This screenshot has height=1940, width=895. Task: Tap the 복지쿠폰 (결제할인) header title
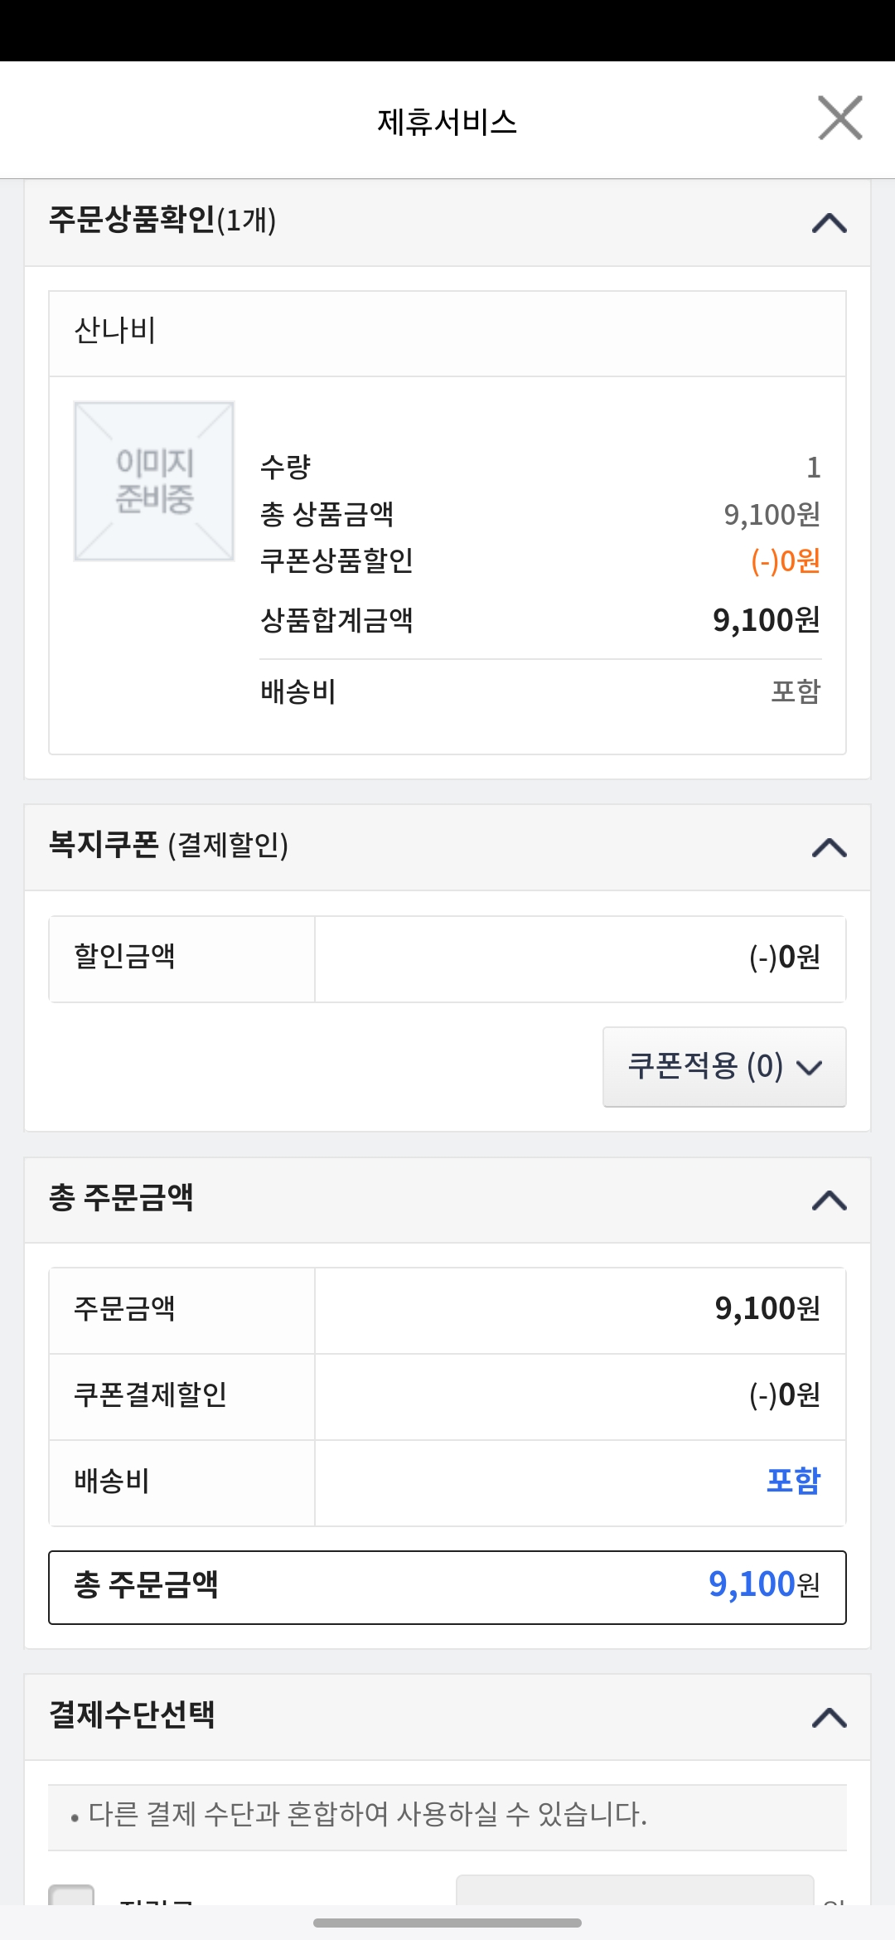pyautogui.click(x=169, y=845)
